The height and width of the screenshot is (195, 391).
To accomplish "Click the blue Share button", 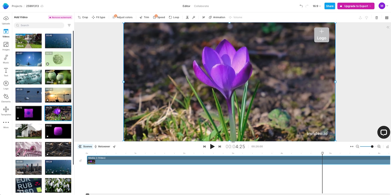I will [330, 6].
